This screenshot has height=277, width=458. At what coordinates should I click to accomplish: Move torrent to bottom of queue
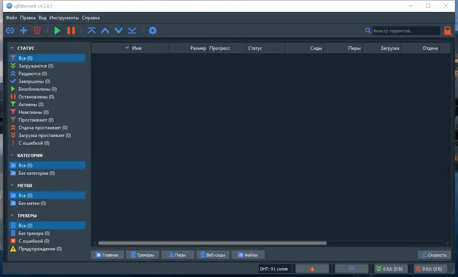coord(132,30)
